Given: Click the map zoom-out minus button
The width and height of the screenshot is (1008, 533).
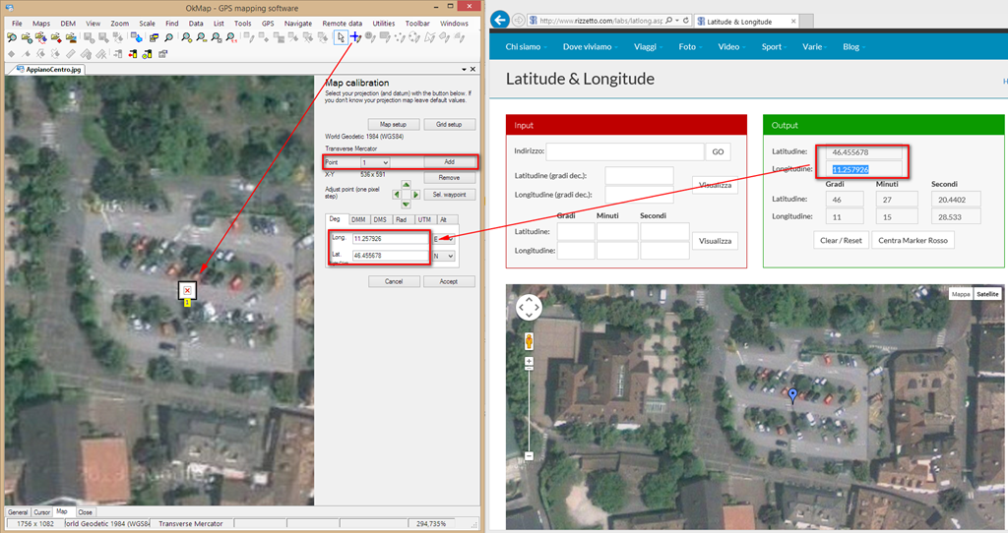Looking at the screenshot, I should pos(529,456).
